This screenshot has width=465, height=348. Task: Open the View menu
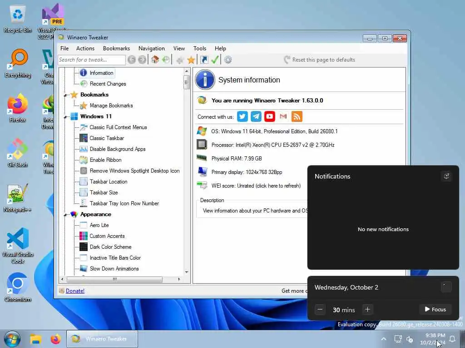(179, 48)
